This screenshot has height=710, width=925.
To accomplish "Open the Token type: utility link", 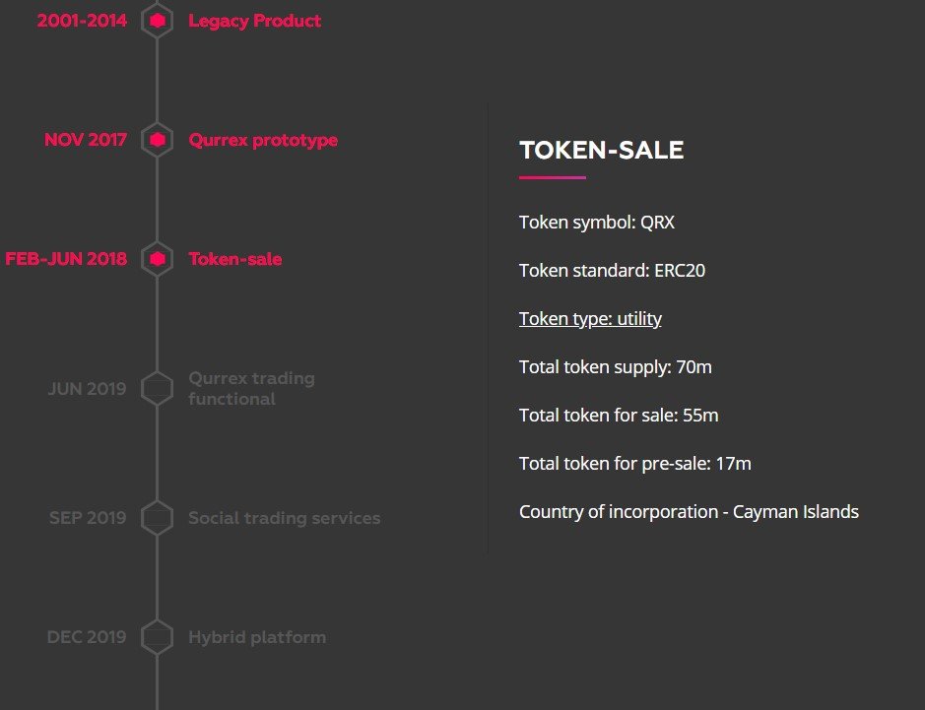I will (x=590, y=318).
